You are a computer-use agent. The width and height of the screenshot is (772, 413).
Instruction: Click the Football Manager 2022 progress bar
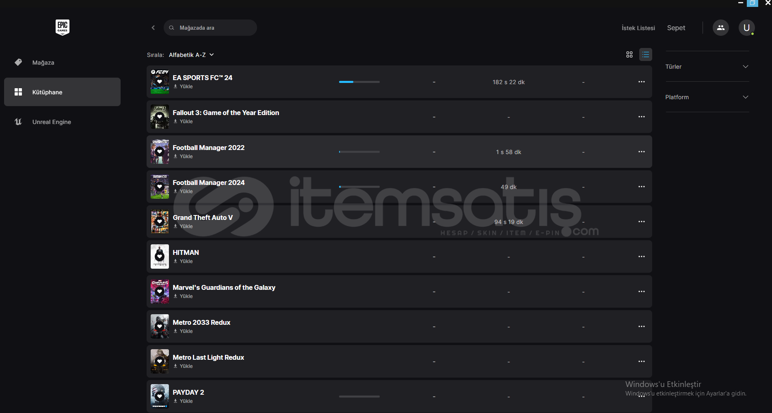pyautogui.click(x=359, y=152)
